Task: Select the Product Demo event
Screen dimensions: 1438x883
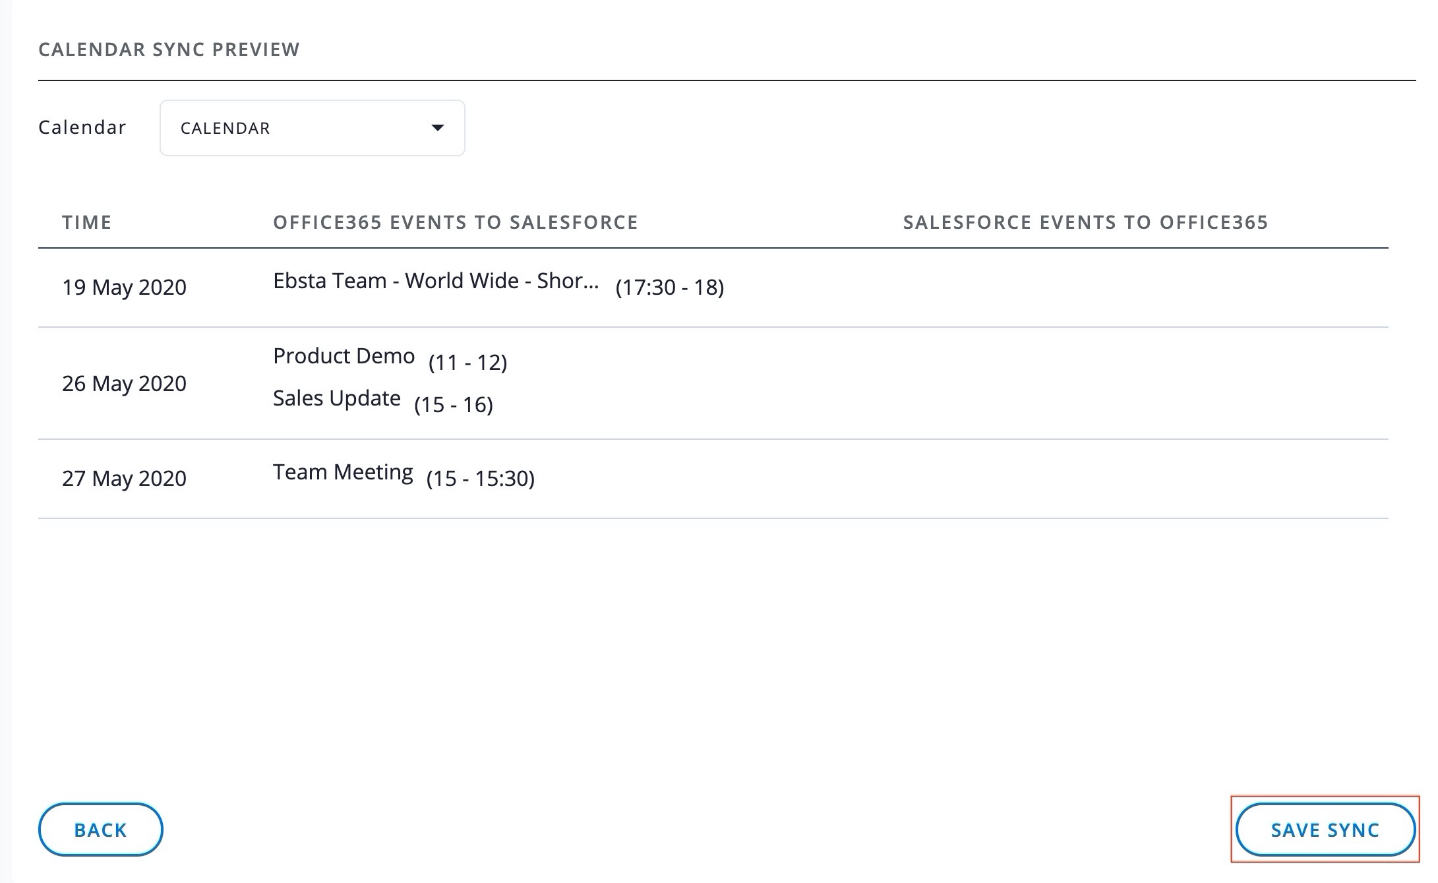Action: click(344, 356)
